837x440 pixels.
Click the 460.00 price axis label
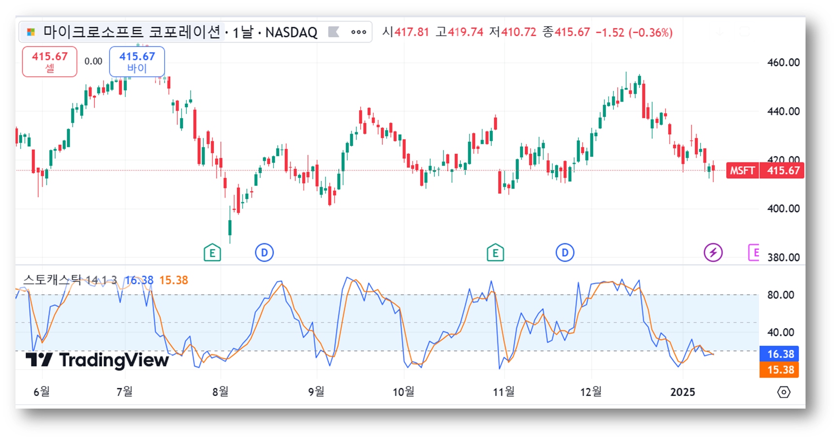[783, 62]
